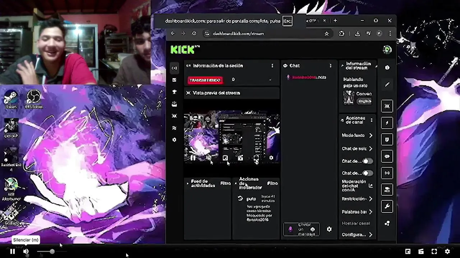The image size is (460, 258).
Task: Launch OBS Studio from the desktop
Action: tap(34, 99)
